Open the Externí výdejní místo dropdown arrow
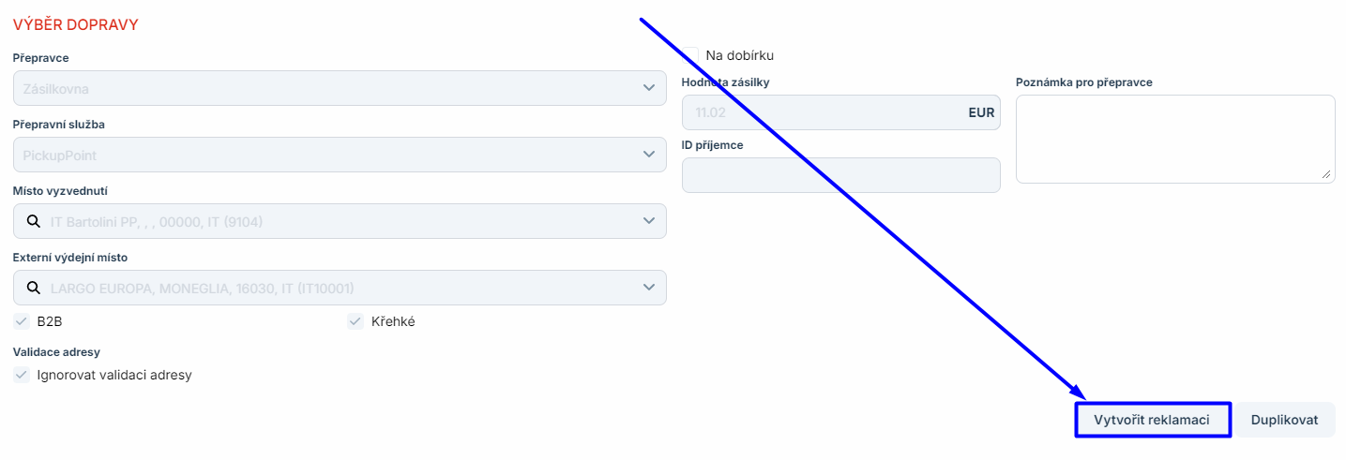 (649, 288)
